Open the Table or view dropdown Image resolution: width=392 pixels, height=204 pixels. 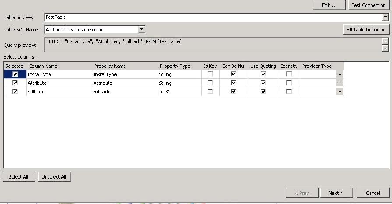click(385, 17)
